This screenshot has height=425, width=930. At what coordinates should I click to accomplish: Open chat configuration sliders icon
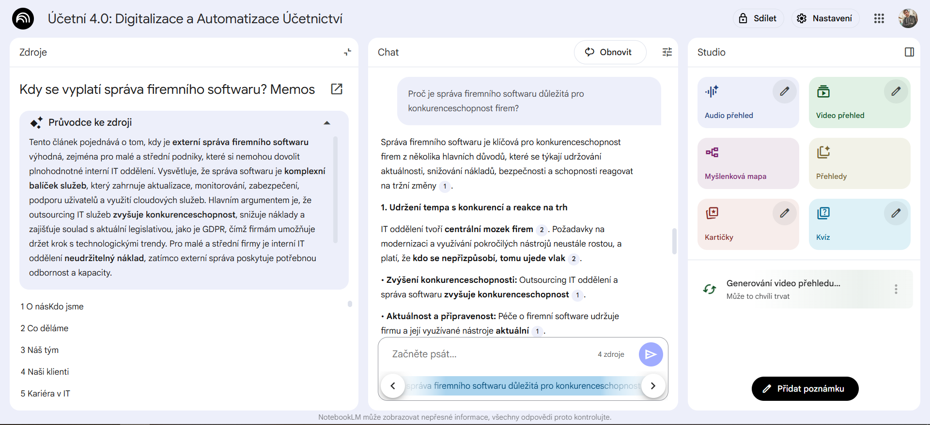(667, 52)
